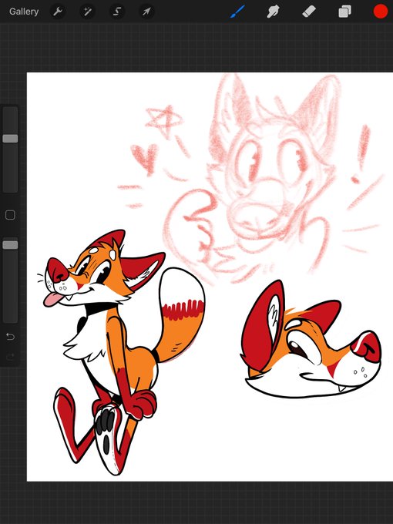Select the Smudge tool
393x524 pixels.
click(273, 12)
